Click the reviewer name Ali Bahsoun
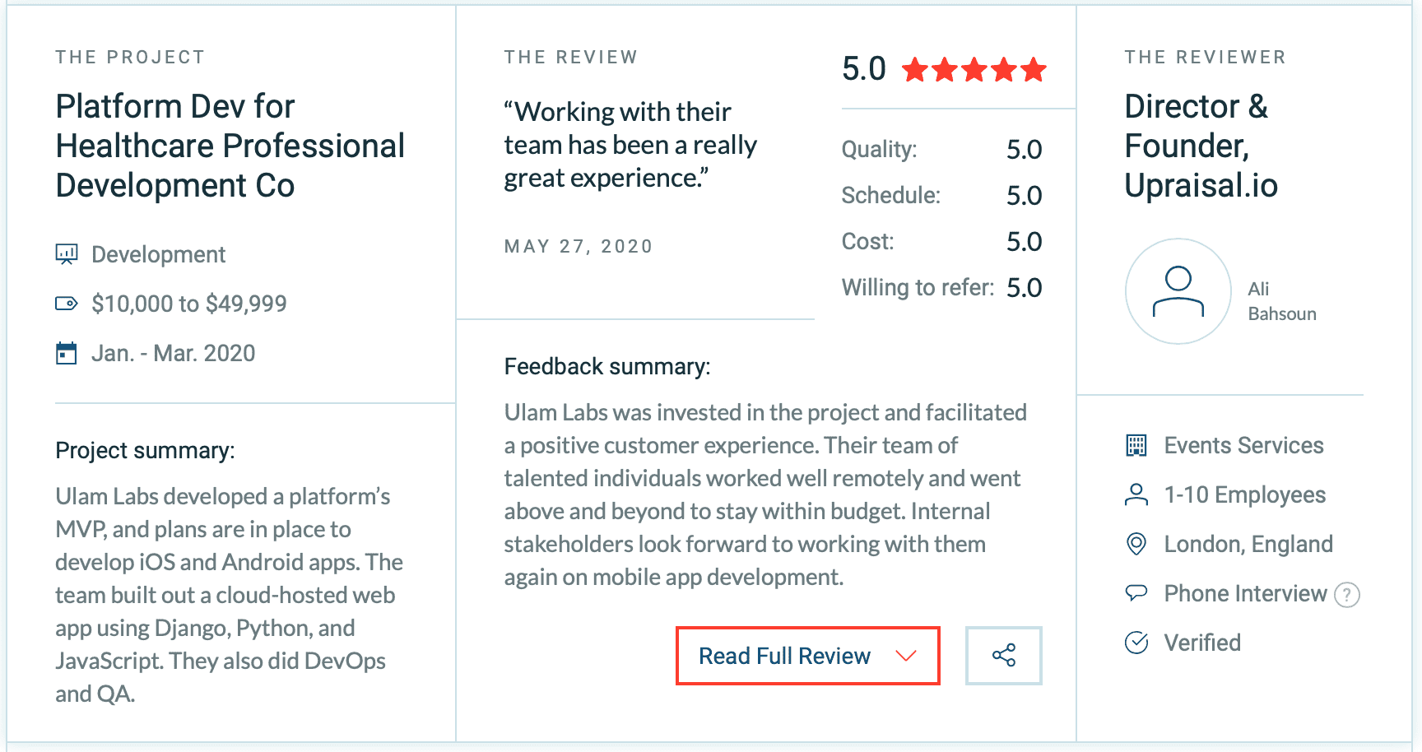The image size is (1422, 752). tap(1281, 301)
